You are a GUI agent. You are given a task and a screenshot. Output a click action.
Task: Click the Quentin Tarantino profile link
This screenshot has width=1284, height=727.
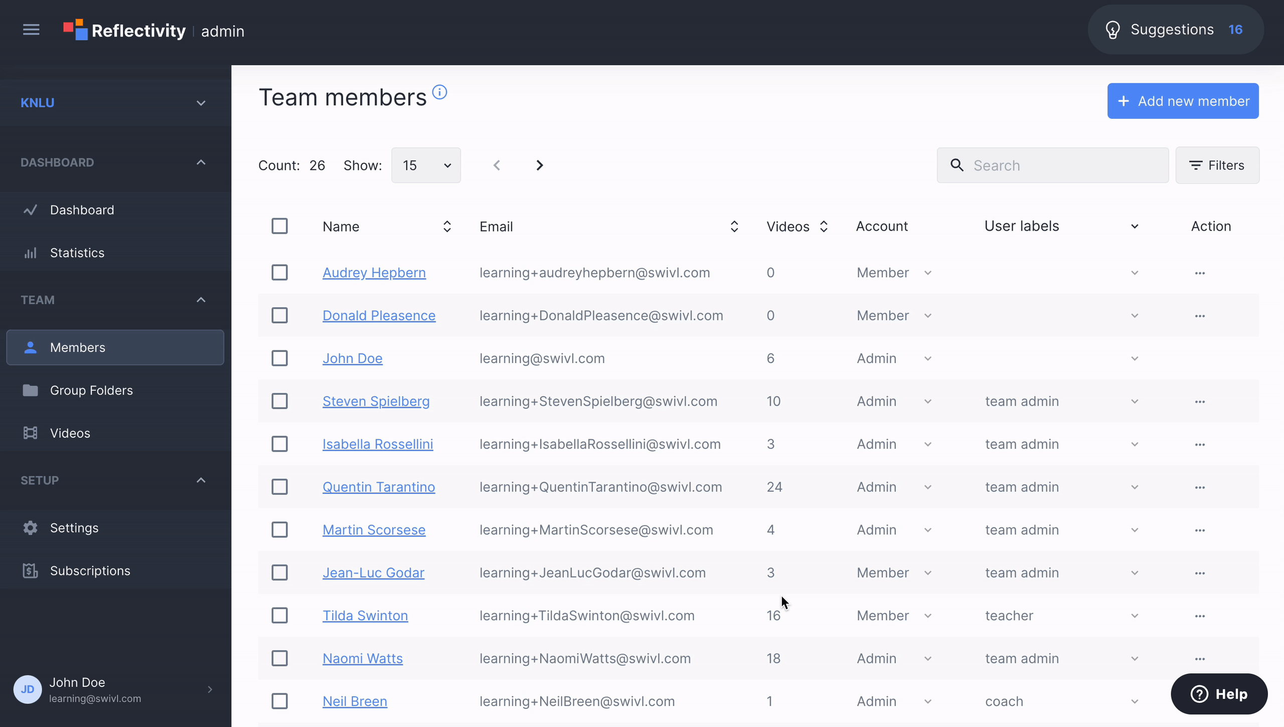tap(379, 486)
